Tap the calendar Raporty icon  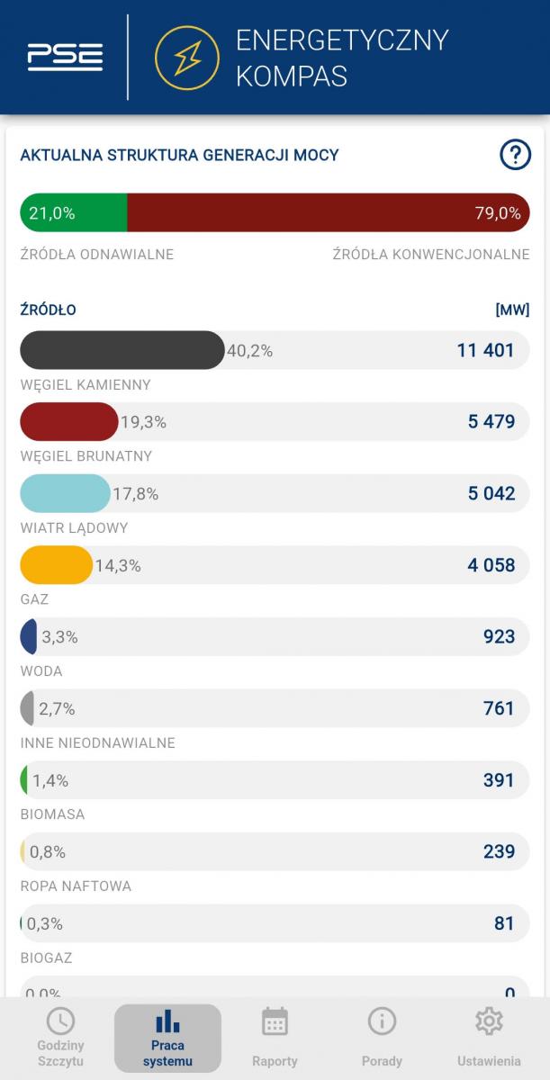pyautogui.click(x=275, y=1021)
